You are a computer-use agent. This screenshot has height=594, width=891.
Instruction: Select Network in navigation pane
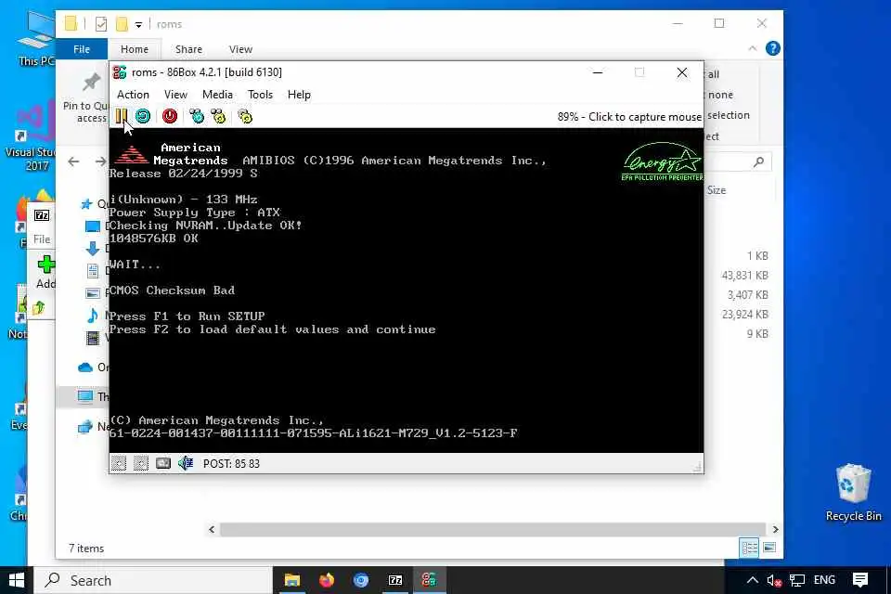click(85, 426)
